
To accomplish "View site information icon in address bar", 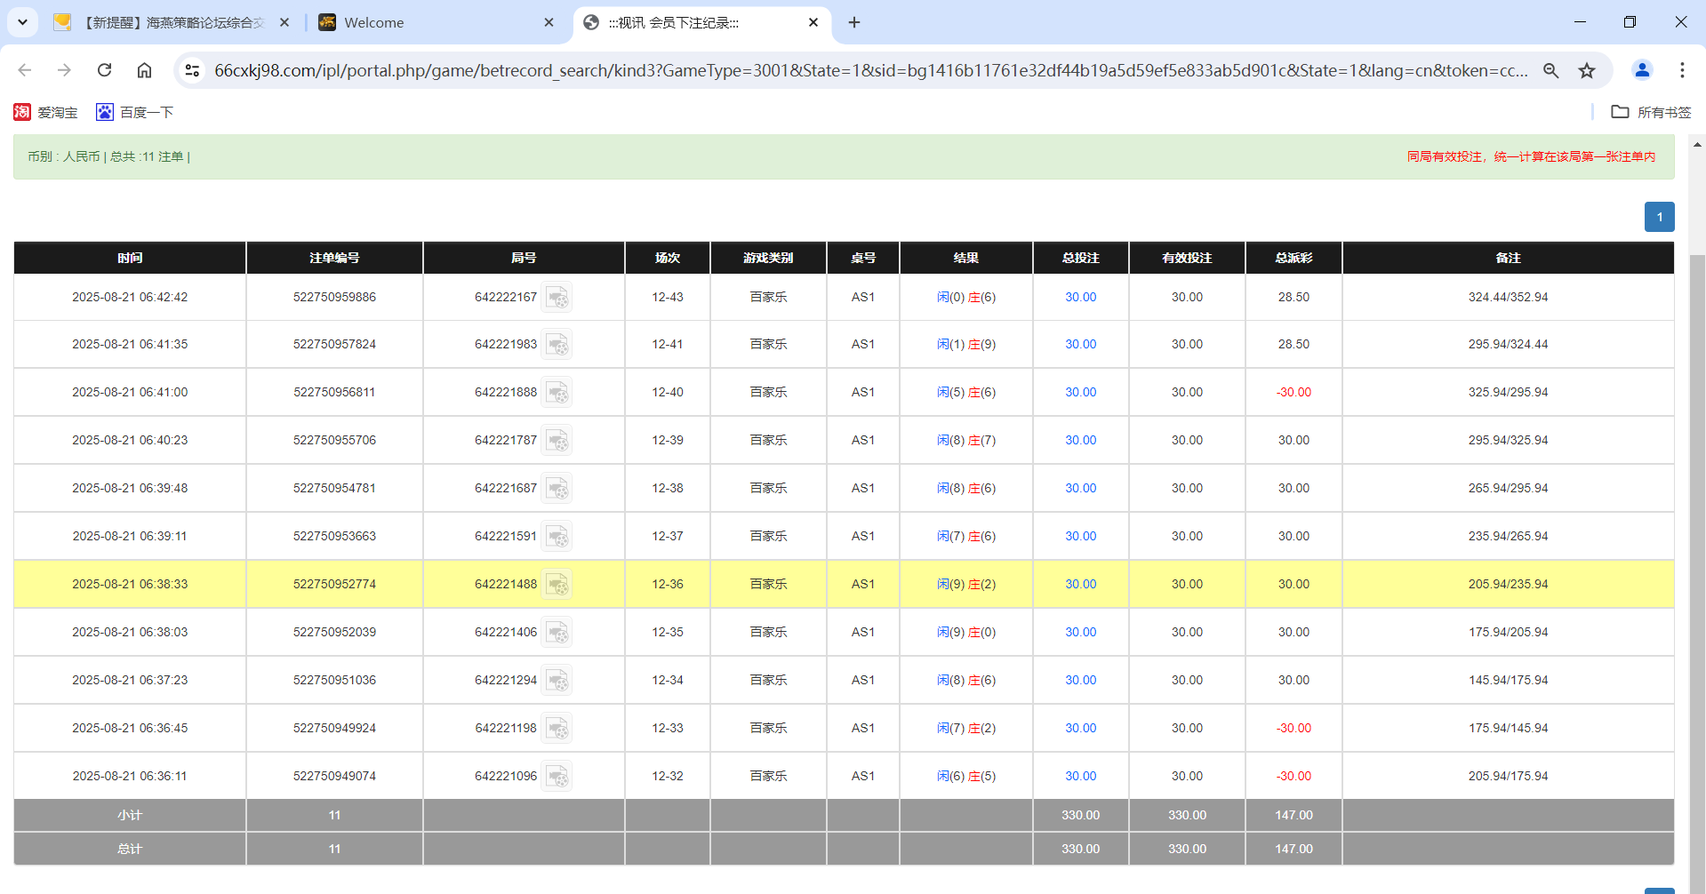I will pos(192,70).
